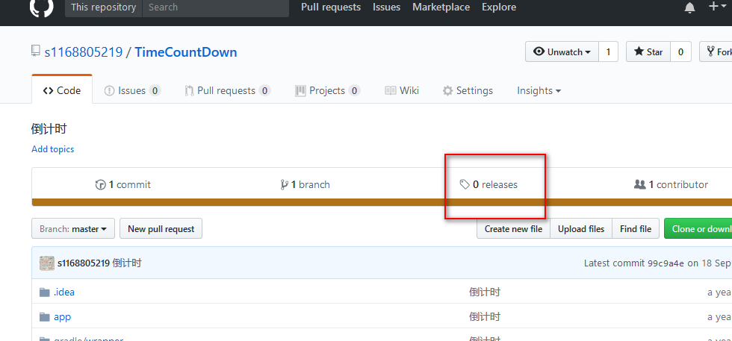The width and height of the screenshot is (732, 341).
Task: Expand the Insights dropdown
Action: click(x=539, y=90)
